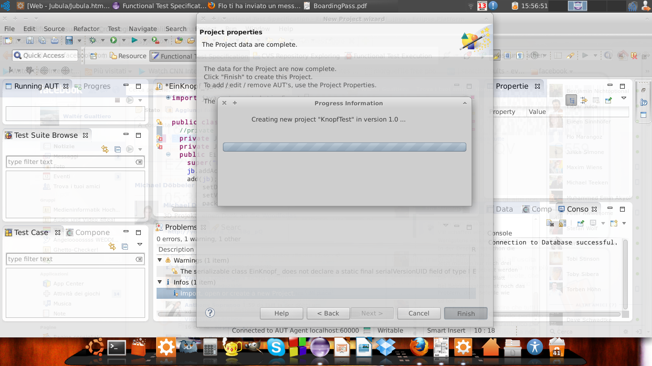Open Dropbox icon in the dock
This screenshot has width=652, height=366.
[x=385, y=347]
